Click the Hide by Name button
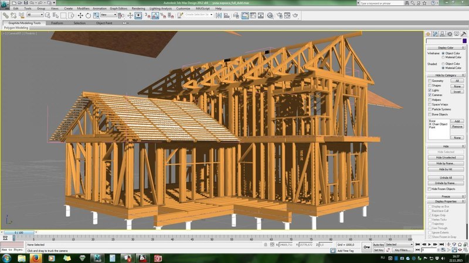The image size is (469, 263). pos(446,164)
